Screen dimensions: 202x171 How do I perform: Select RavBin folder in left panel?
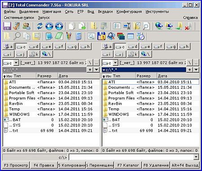pyautogui.click(x=51, y=103)
